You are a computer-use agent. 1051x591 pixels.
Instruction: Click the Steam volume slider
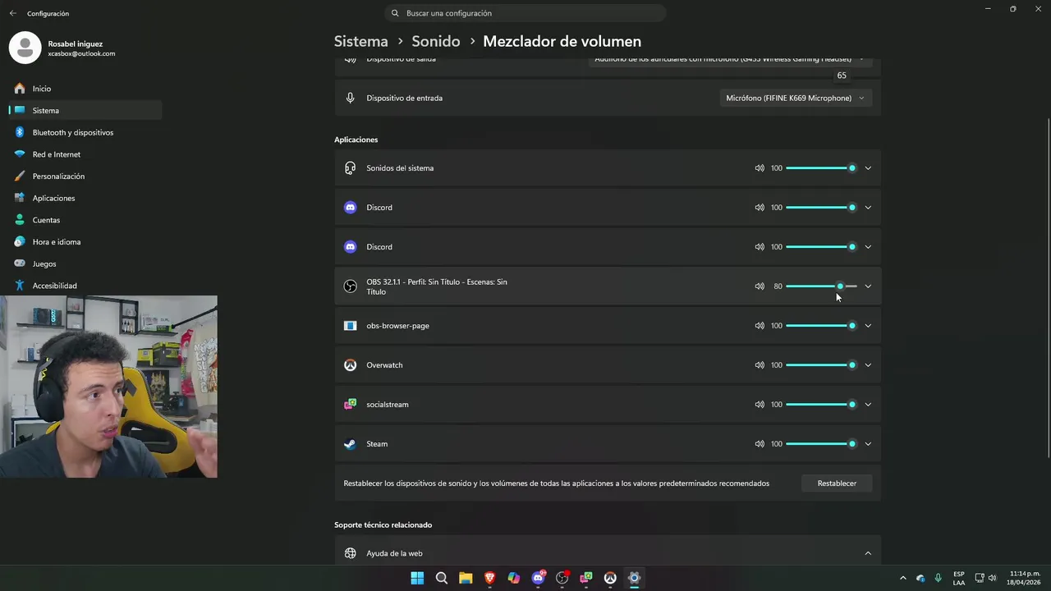821,444
